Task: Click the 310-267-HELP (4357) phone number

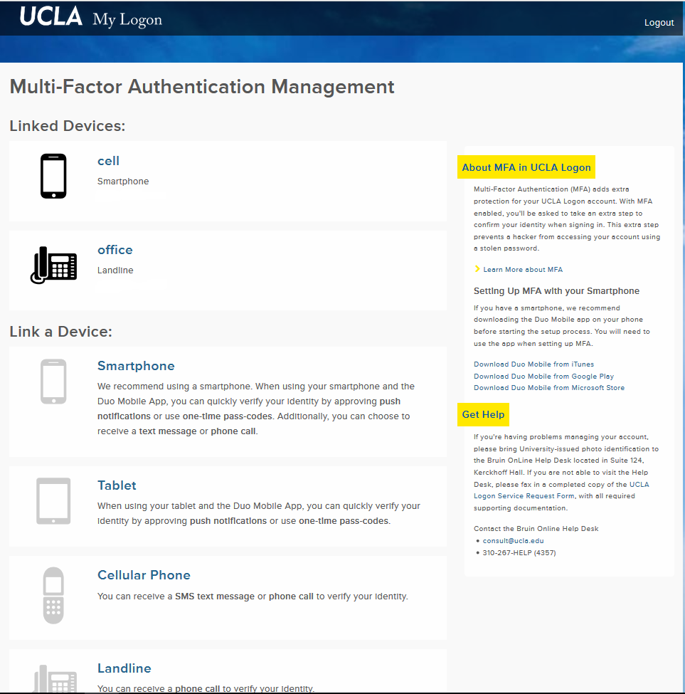Action: tap(519, 553)
